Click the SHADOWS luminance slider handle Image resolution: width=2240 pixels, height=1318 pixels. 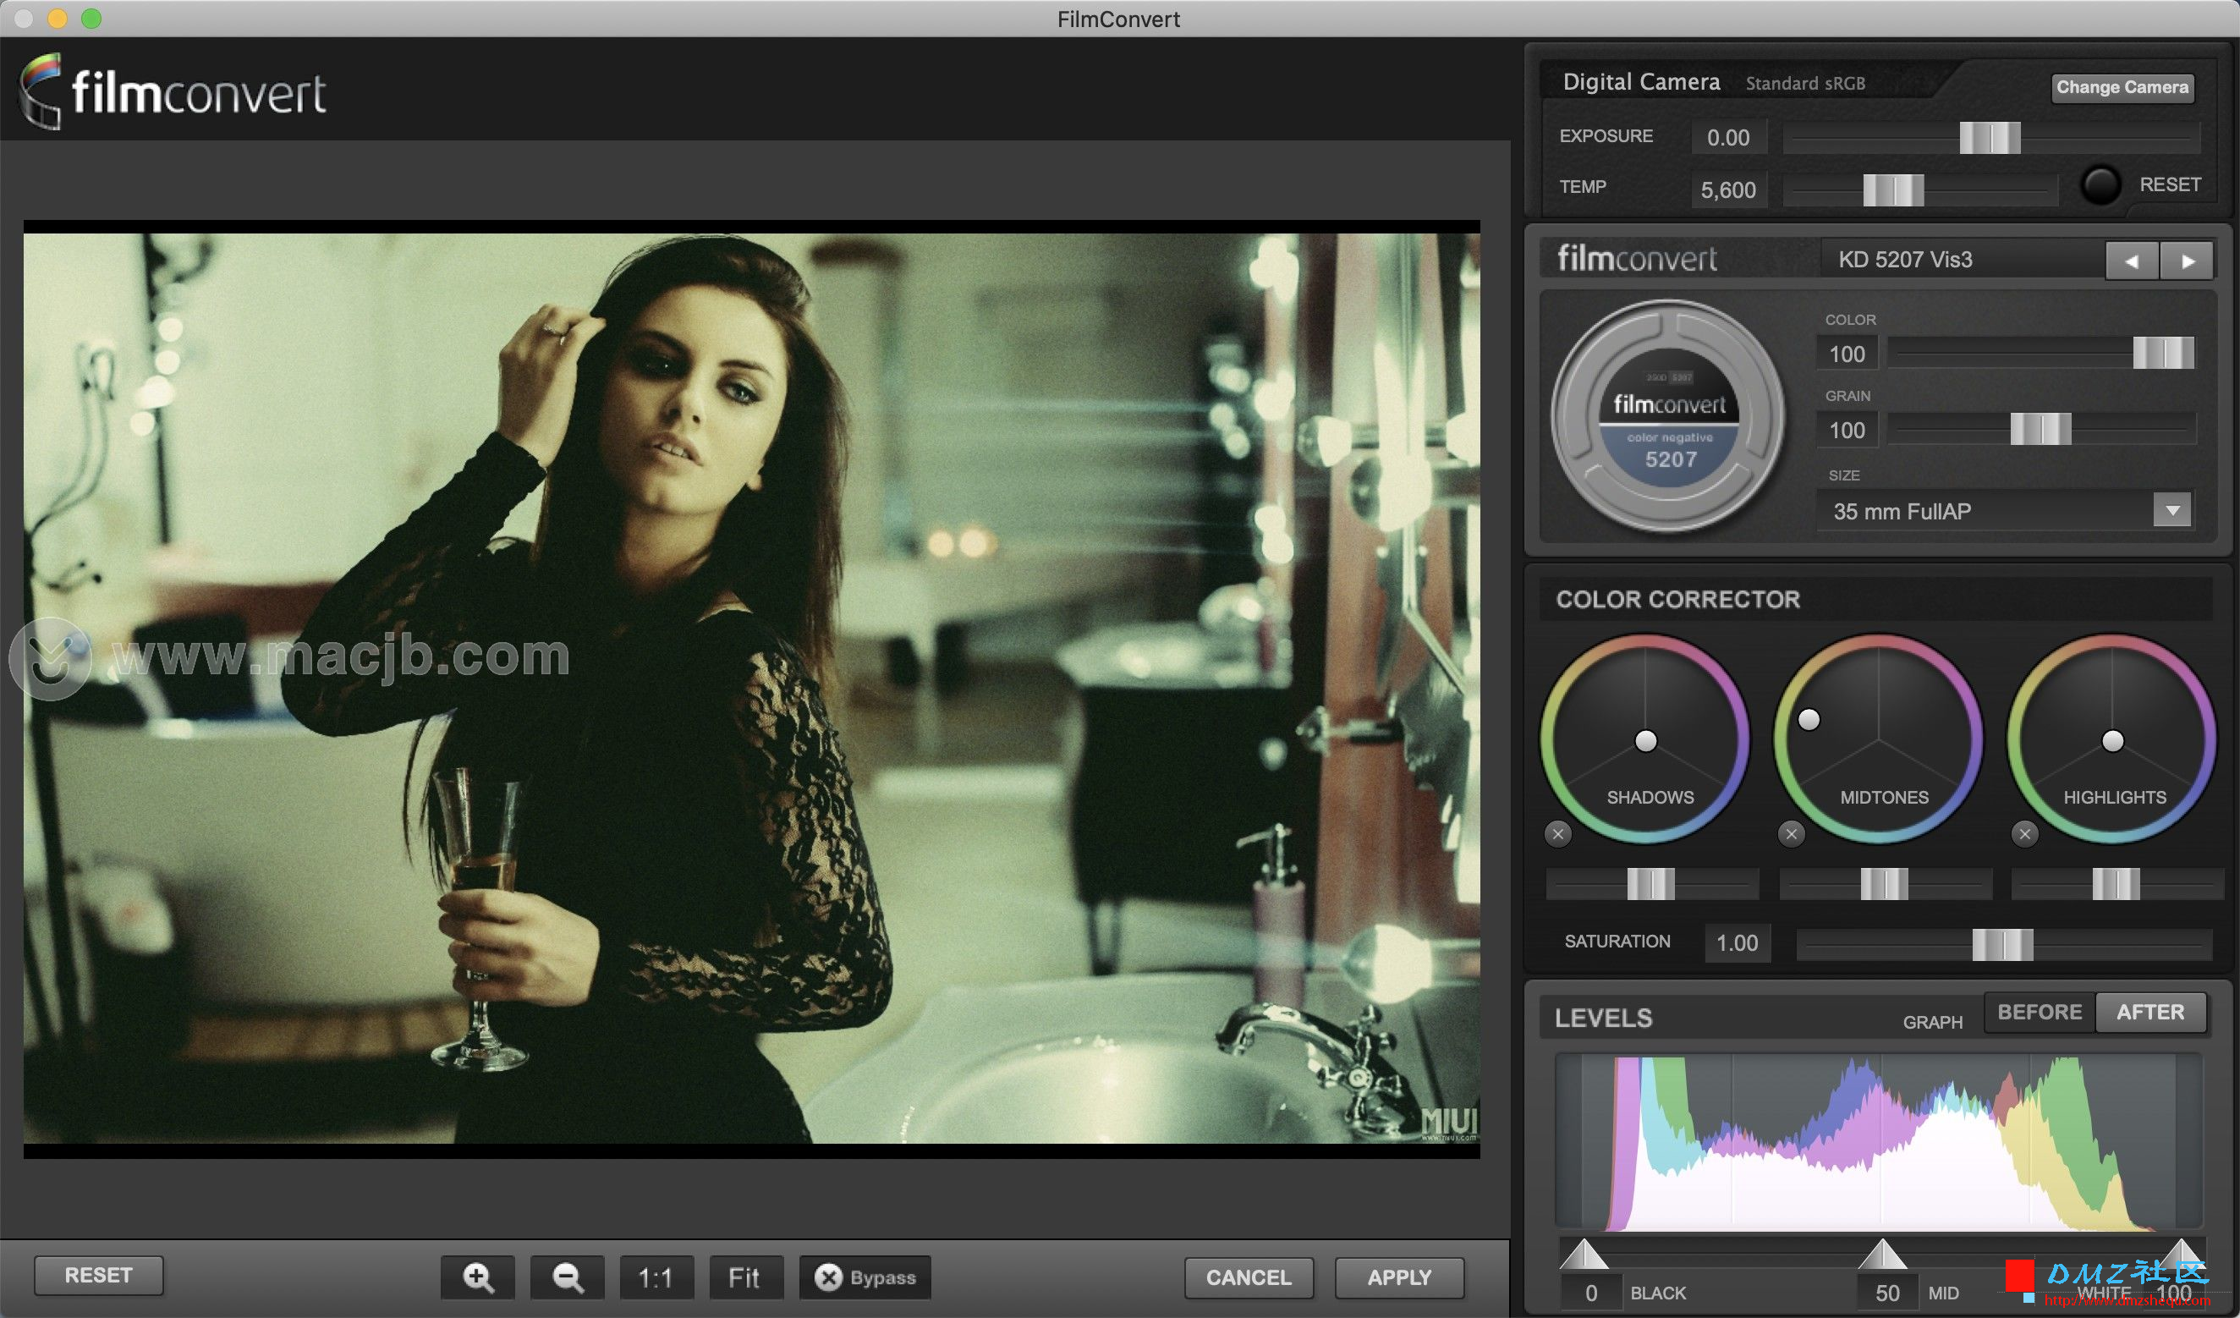point(1650,884)
